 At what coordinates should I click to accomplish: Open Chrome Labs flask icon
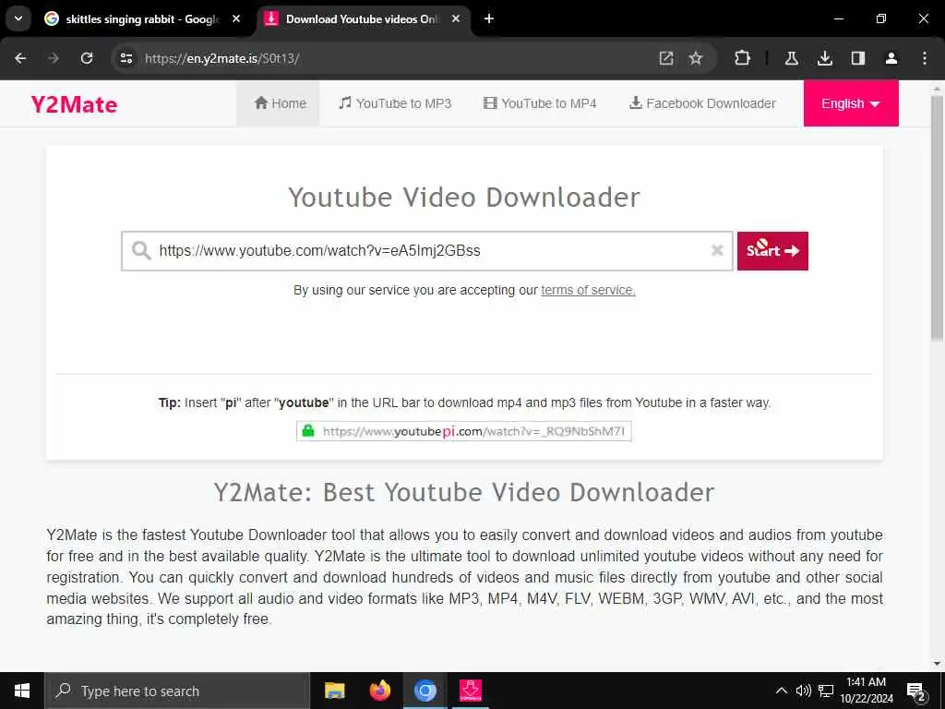(x=791, y=58)
